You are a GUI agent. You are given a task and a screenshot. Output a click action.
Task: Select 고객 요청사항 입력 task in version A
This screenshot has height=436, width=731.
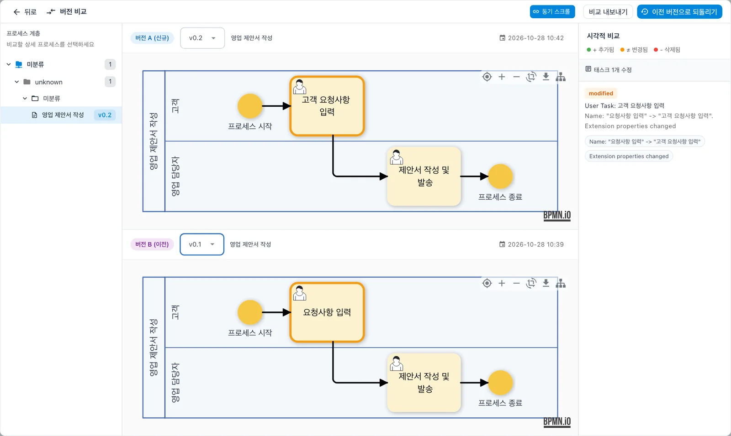coord(327,106)
